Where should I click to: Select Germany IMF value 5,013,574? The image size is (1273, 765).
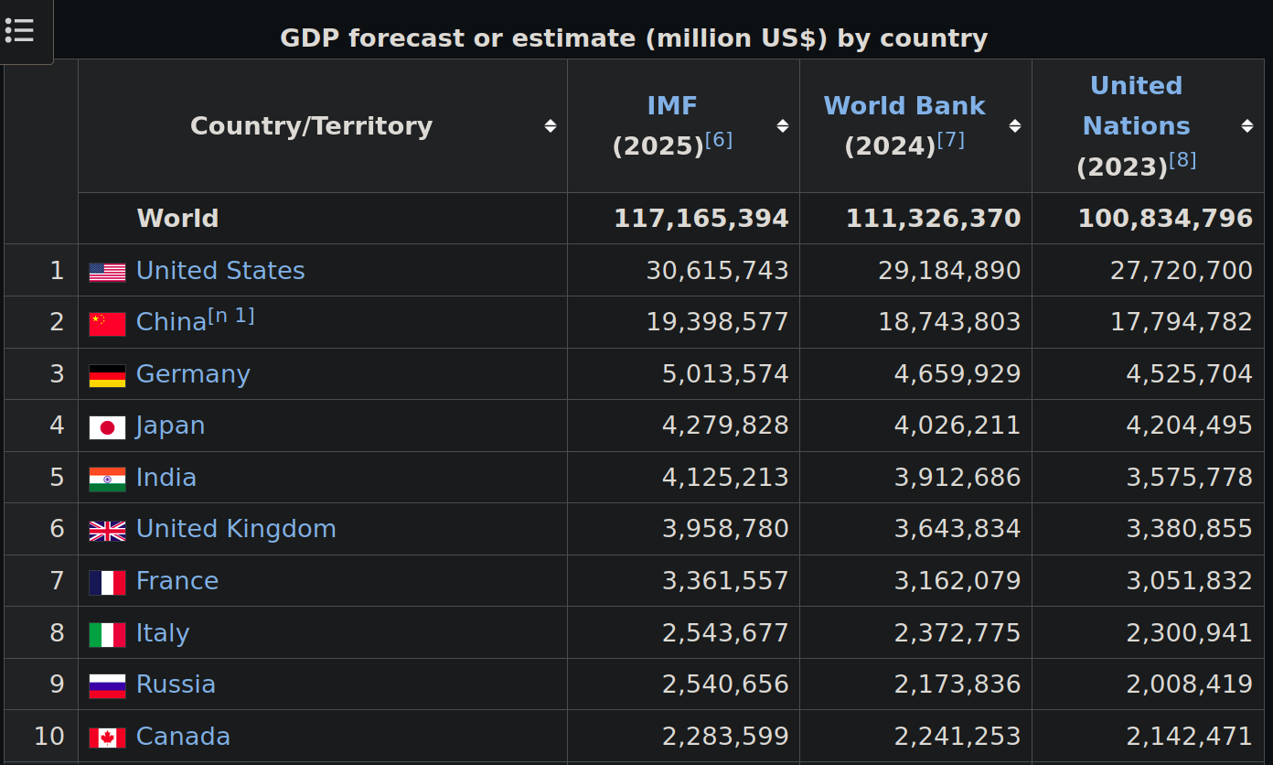point(725,374)
